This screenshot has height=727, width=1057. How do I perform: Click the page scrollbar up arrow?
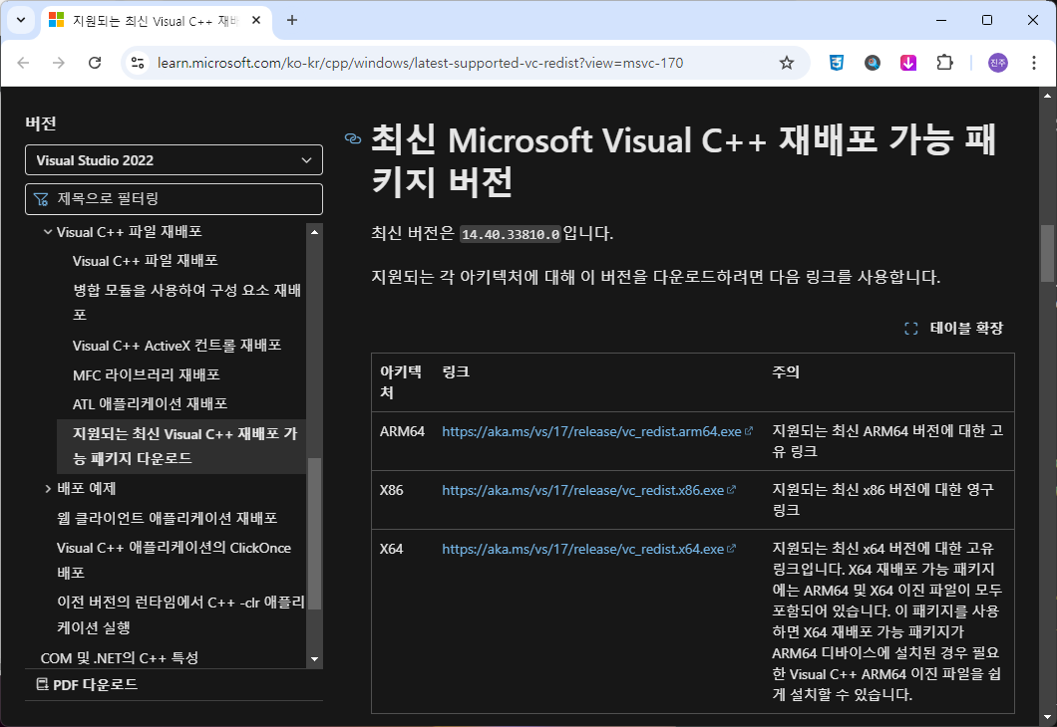point(1047,96)
